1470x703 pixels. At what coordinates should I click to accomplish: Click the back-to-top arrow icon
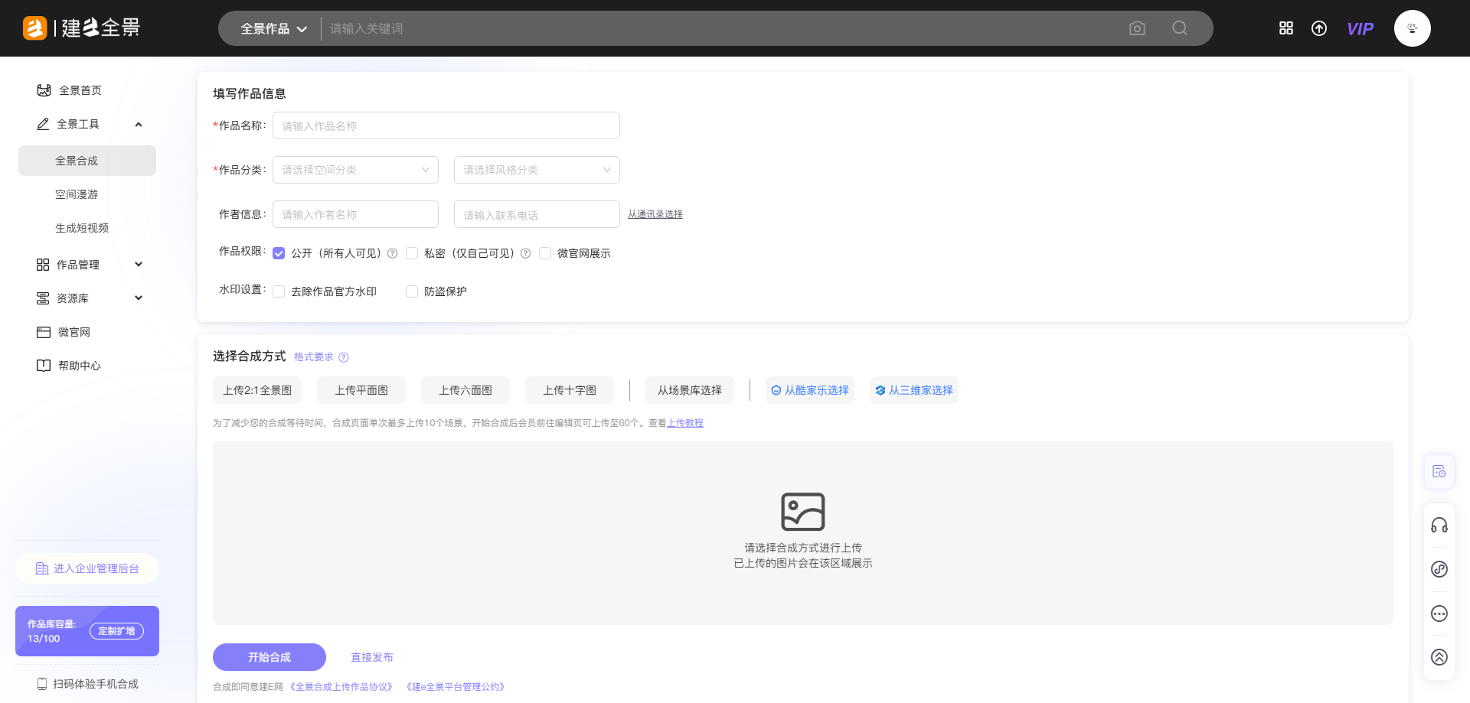click(1439, 657)
